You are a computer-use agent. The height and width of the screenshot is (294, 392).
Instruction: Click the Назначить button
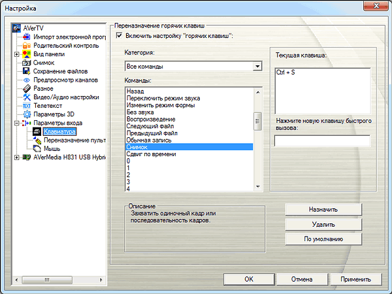323,210
